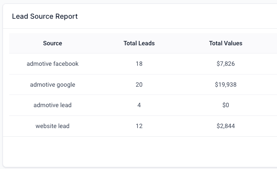The height and width of the screenshot is (169, 277).
Task: Select the $2,844 total value cell
Action: point(226,126)
